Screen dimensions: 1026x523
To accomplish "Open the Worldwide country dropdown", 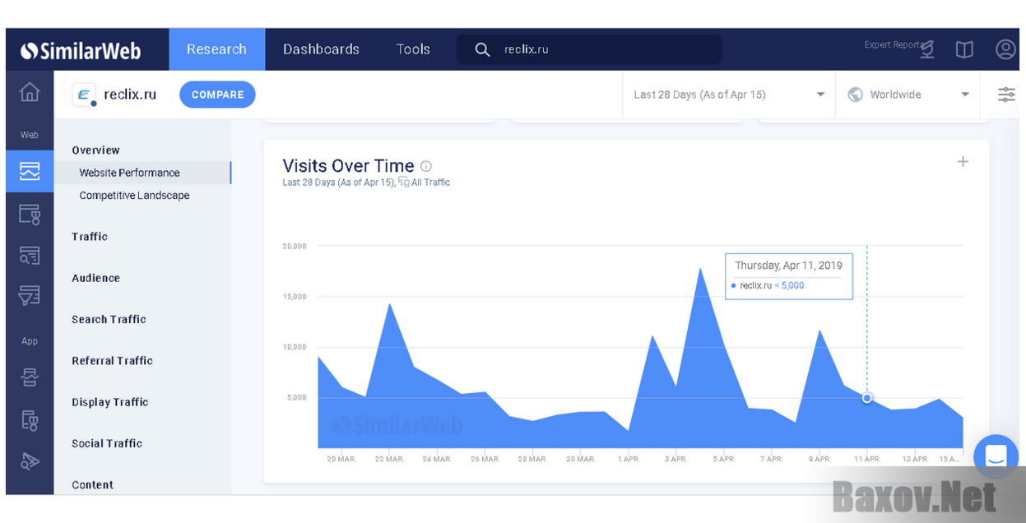I will pyautogui.click(x=908, y=95).
